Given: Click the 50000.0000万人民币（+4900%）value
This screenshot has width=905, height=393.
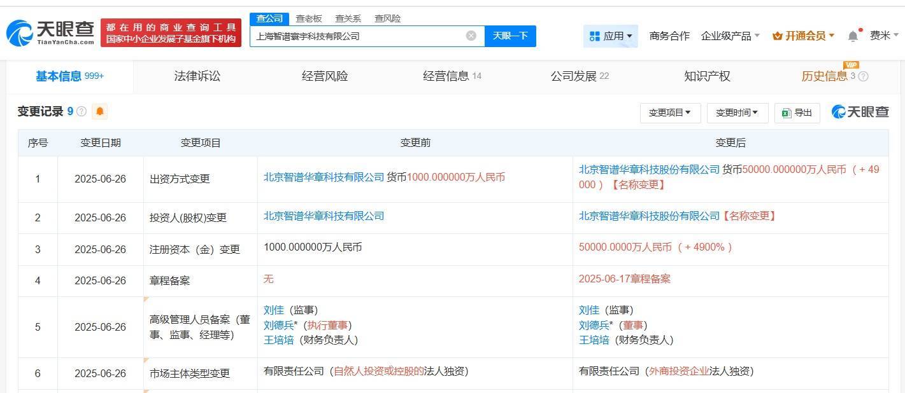Looking at the screenshot, I should [x=656, y=247].
